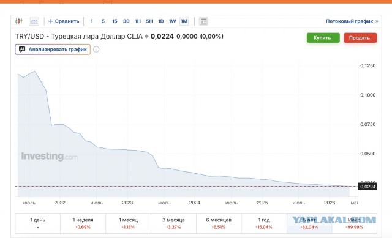Click the 2026 label on time axis
The width and height of the screenshot is (392, 238).
coord(330,203)
